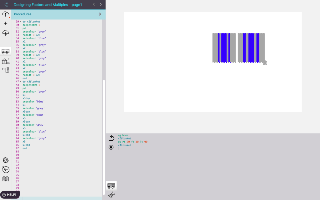Click the plus icon to add new

[6, 23]
